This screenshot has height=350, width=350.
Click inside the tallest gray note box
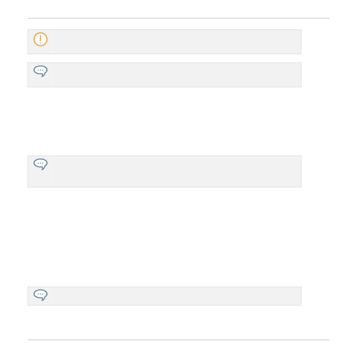tap(164, 172)
